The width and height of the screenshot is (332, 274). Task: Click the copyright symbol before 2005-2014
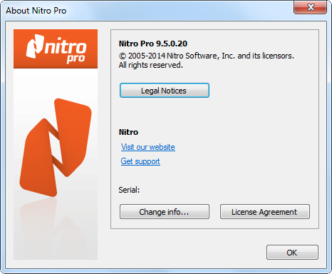123,56
